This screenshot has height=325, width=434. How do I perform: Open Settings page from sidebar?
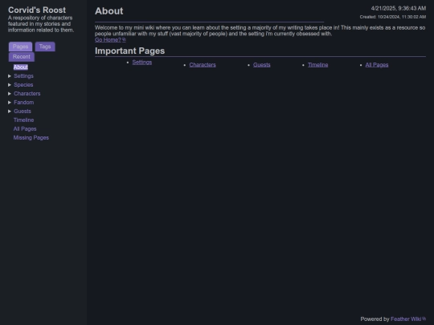coord(23,76)
